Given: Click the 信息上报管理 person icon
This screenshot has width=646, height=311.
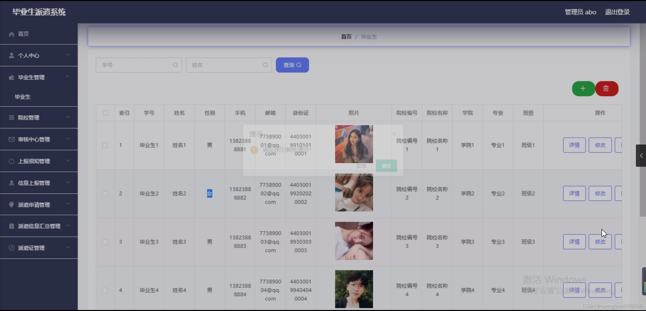Looking at the screenshot, I should [11, 183].
